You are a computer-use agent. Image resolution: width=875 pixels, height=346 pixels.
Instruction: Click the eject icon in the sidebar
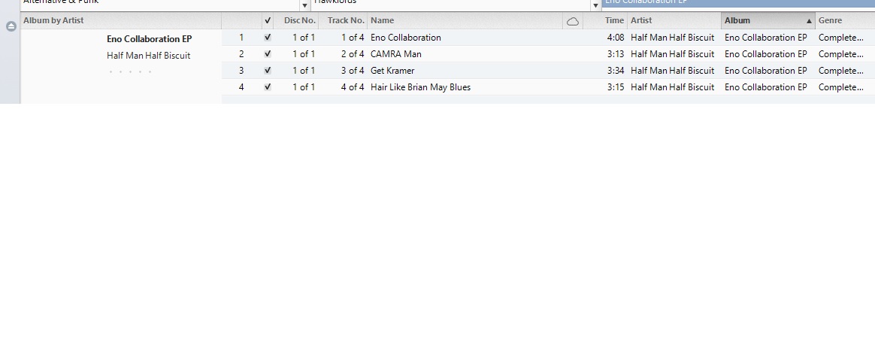click(x=11, y=26)
